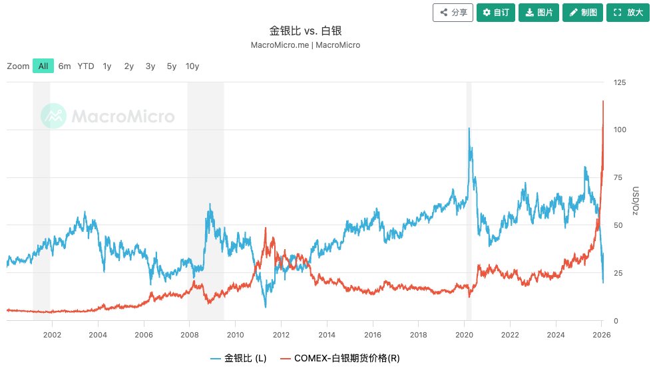Toggle COMEX-白银期货价格(R) series in legend
Screen dimensions: 653x378
339,359
